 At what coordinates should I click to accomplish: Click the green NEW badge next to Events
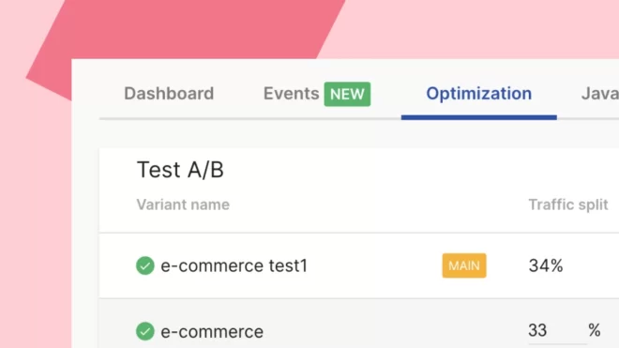(x=347, y=94)
